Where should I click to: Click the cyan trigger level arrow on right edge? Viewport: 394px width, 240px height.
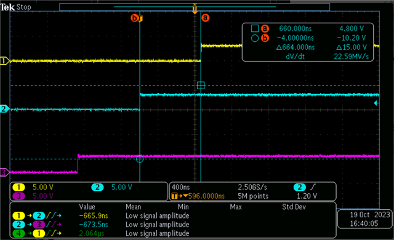[376, 103]
